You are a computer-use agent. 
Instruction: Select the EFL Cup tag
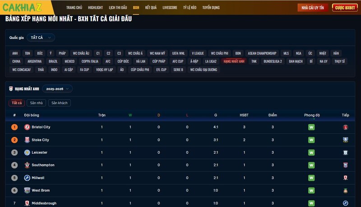pos(161,70)
